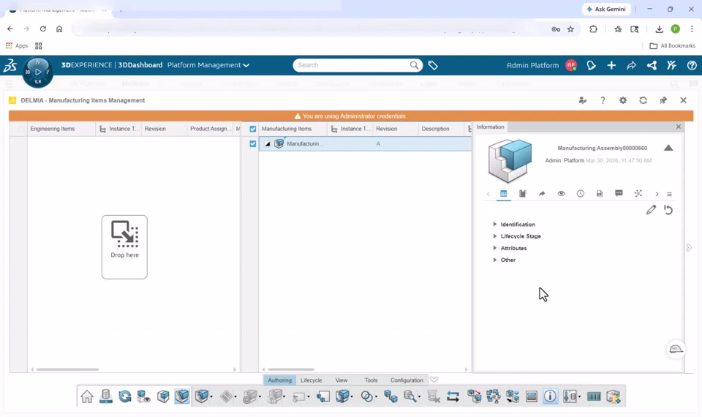Switch to the View tab
Screen dimensions: 702x417
341,380
